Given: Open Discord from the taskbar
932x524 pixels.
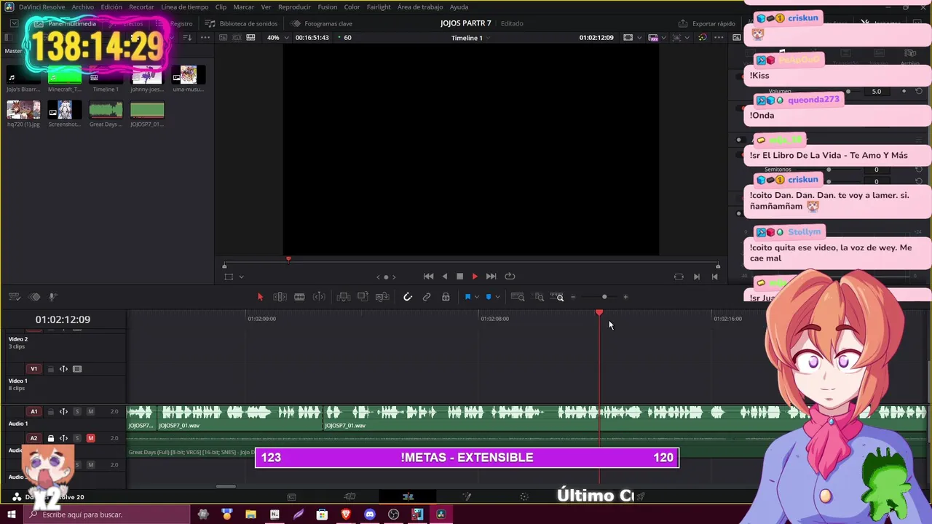Looking at the screenshot, I should coord(370,515).
